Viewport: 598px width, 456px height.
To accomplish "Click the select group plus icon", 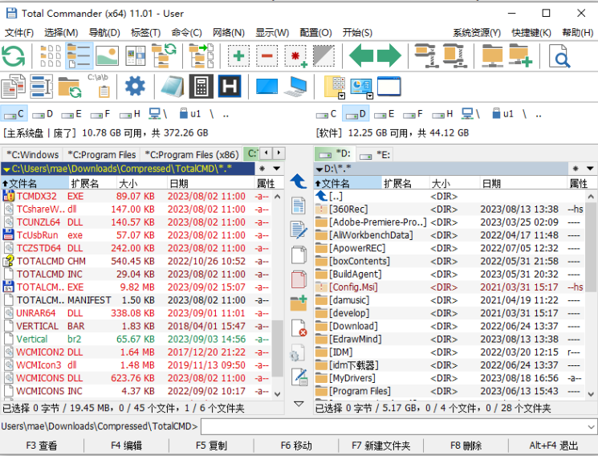I will 238,56.
